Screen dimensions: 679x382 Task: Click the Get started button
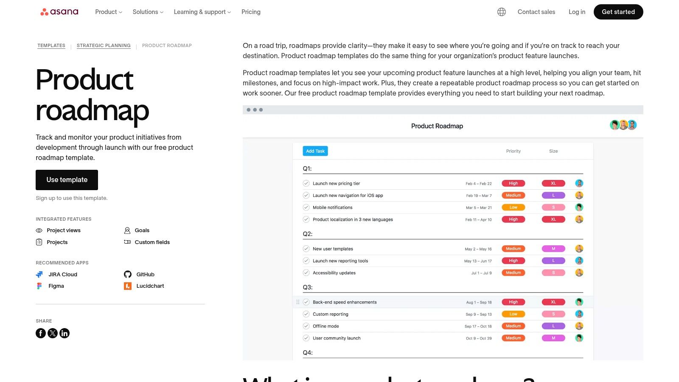pos(618,12)
